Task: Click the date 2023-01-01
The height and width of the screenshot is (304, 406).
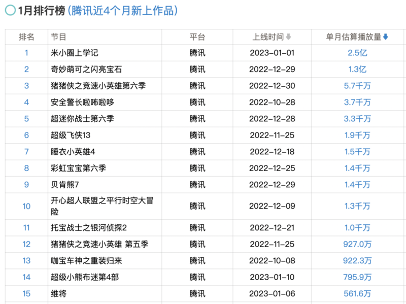Action: [x=272, y=53]
